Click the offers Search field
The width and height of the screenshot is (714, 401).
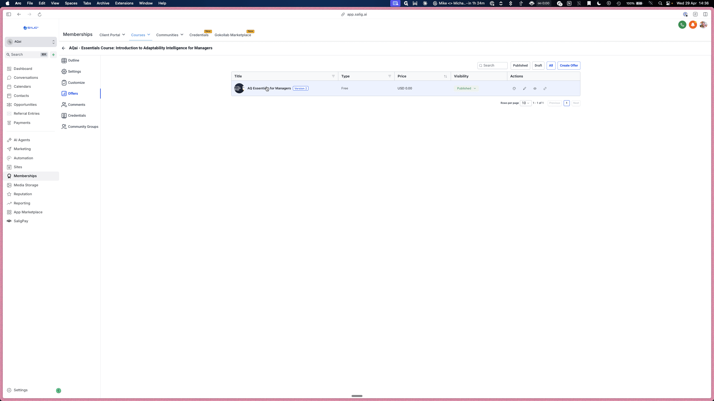tap(492, 65)
